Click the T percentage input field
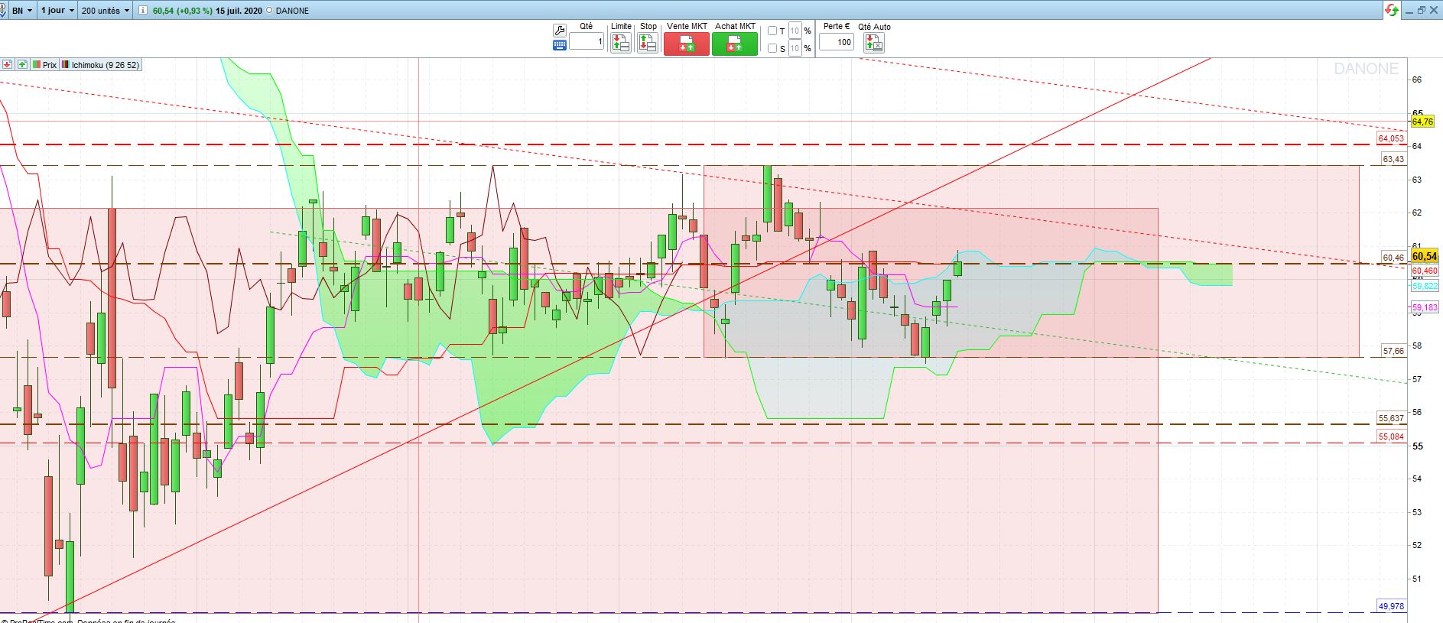This screenshot has height=623, width=1443. coord(795,31)
